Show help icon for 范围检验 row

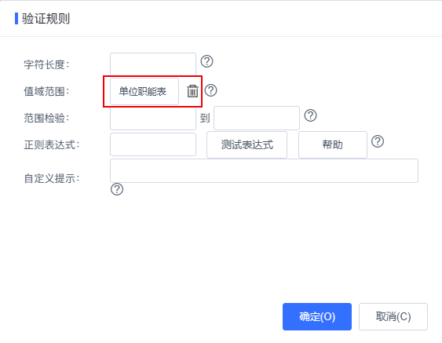[310, 115]
